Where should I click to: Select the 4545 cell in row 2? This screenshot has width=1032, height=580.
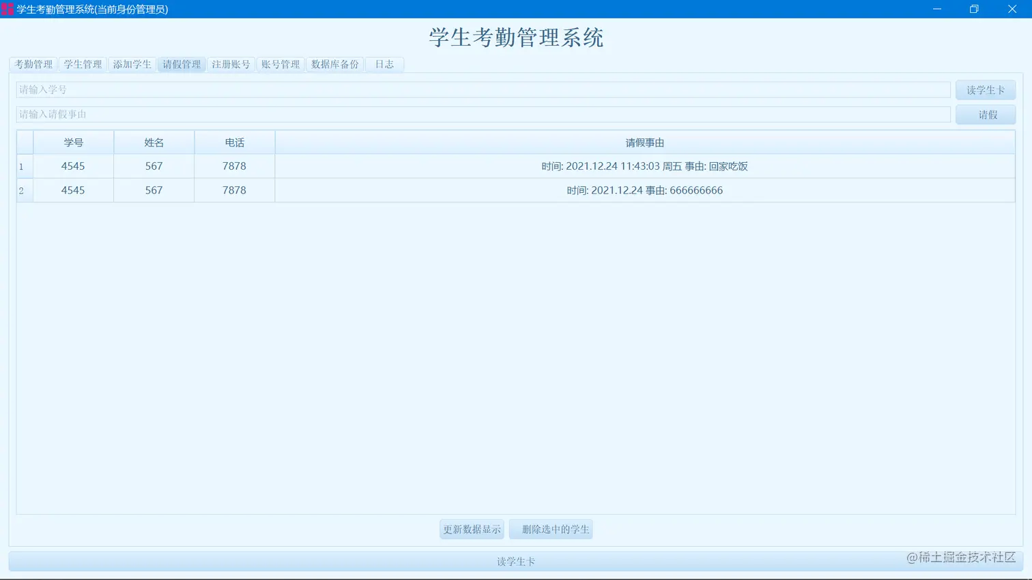coord(73,190)
